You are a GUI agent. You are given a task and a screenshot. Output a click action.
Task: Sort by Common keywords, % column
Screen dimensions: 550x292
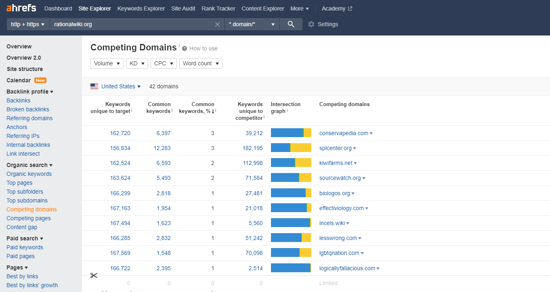197,107
